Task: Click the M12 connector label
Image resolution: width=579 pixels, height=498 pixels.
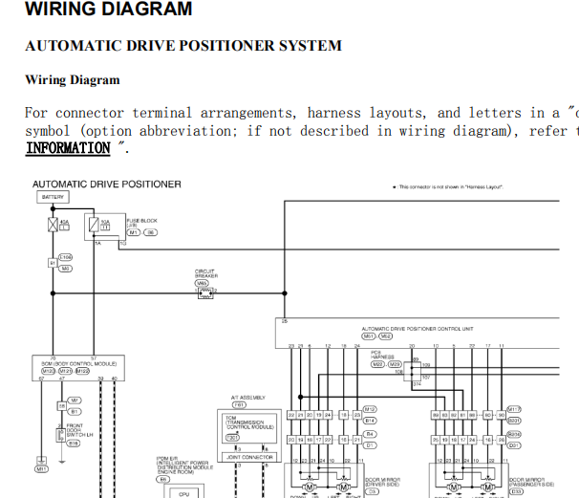Action: pos(370,409)
